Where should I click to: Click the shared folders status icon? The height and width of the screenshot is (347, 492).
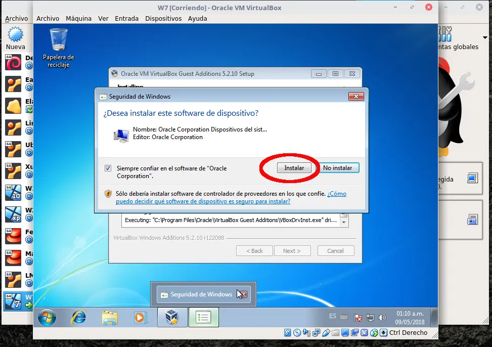click(335, 332)
